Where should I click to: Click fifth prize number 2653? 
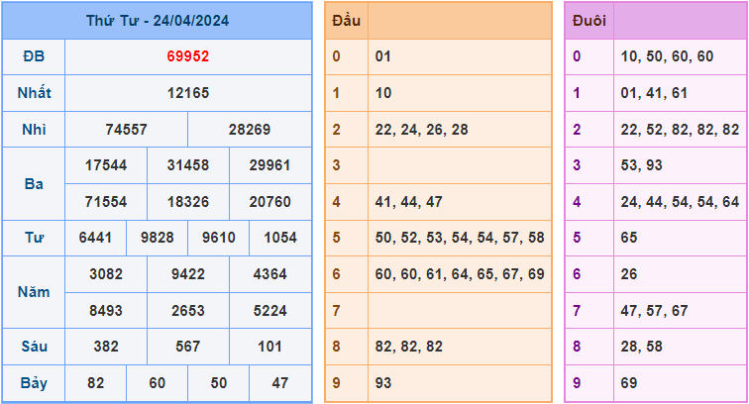(188, 311)
